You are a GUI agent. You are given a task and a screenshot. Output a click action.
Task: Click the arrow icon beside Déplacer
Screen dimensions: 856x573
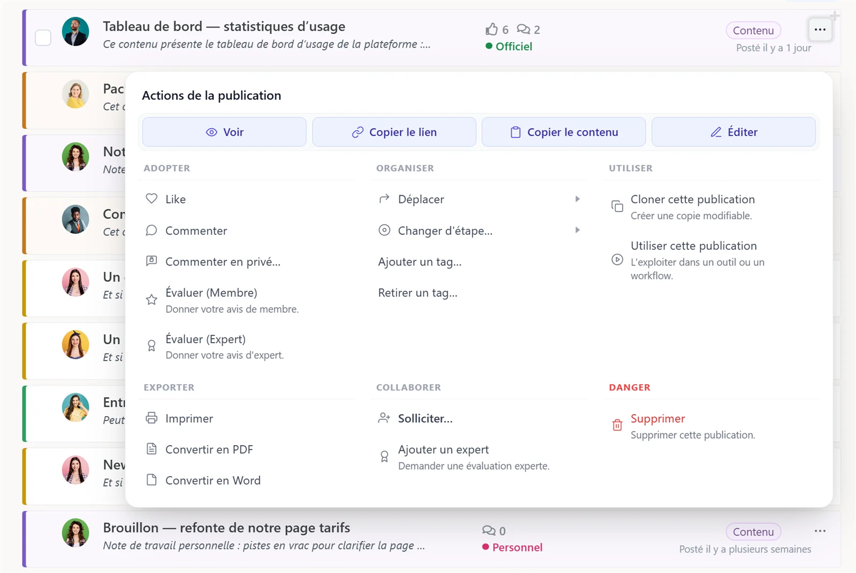pyautogui.click(x=384, y=199)
